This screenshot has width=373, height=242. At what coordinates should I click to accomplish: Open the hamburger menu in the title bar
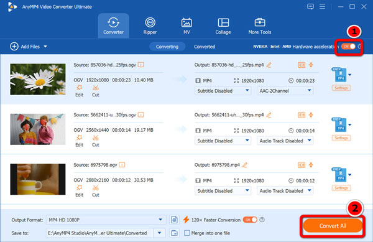[322, 6]
